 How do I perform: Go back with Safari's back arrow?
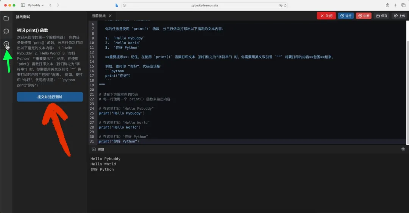coord(50,5)
